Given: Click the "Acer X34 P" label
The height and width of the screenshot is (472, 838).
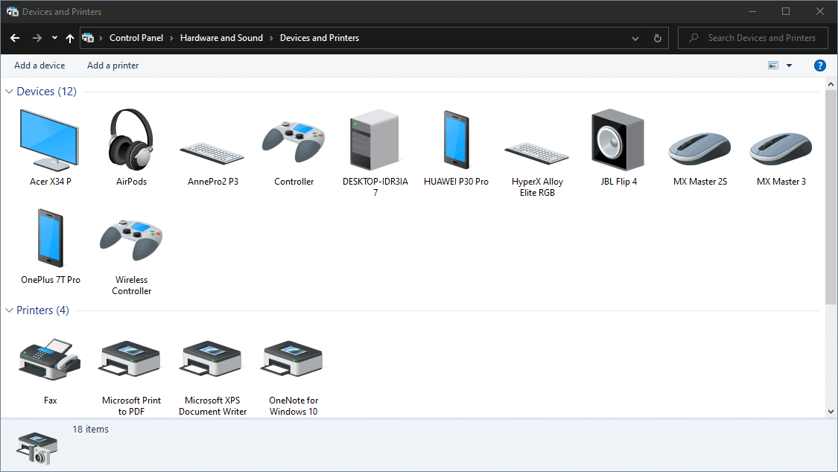Looking at the screenshot, I should (50, 182).
